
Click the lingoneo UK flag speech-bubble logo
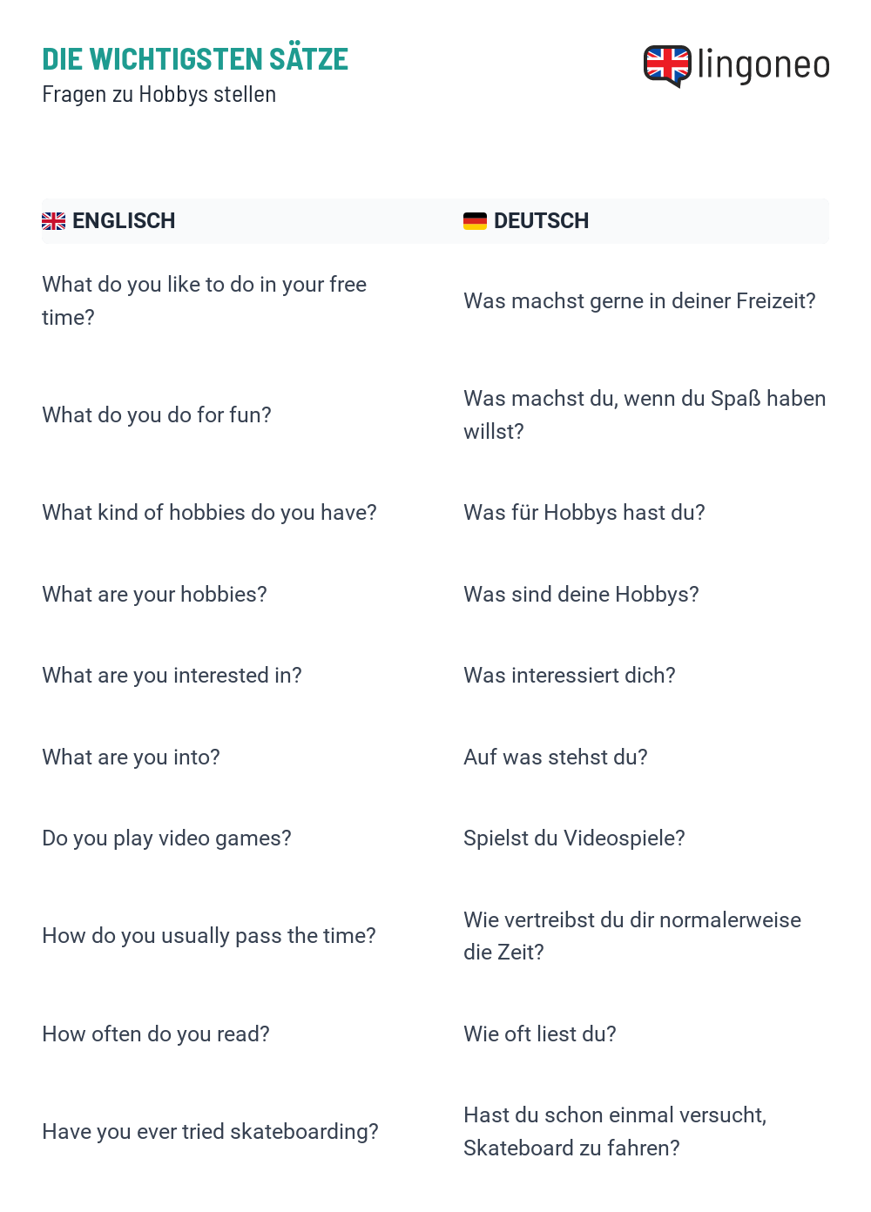tap(667, 66)
